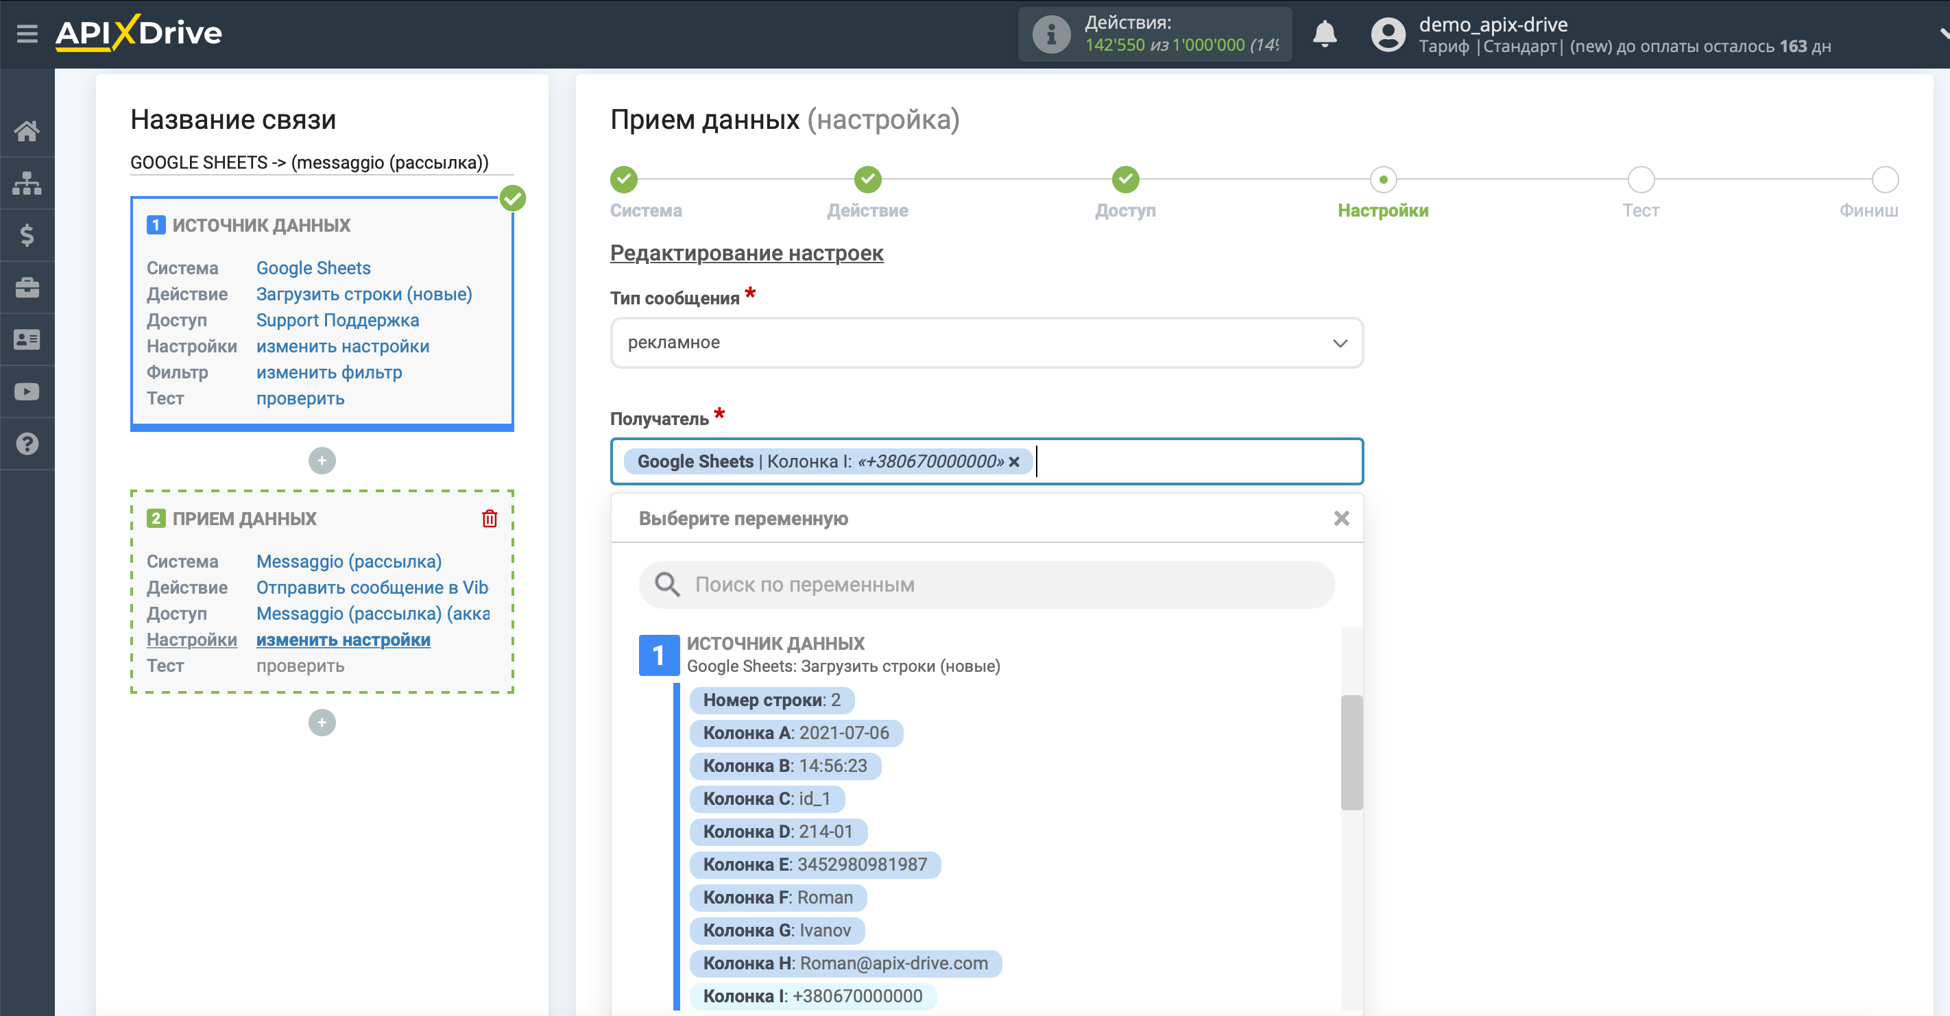Open help question mark in sidebar
The width and height of the screenshot is (1950, 1016).
pos(27,444)
